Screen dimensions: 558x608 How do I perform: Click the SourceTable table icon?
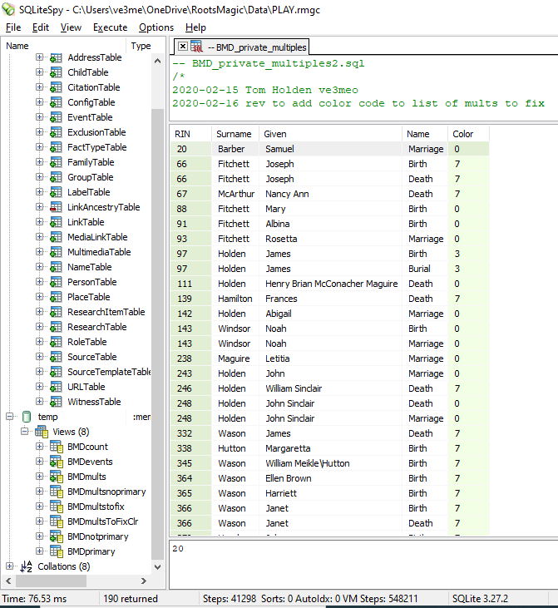(x=56, y=357)
